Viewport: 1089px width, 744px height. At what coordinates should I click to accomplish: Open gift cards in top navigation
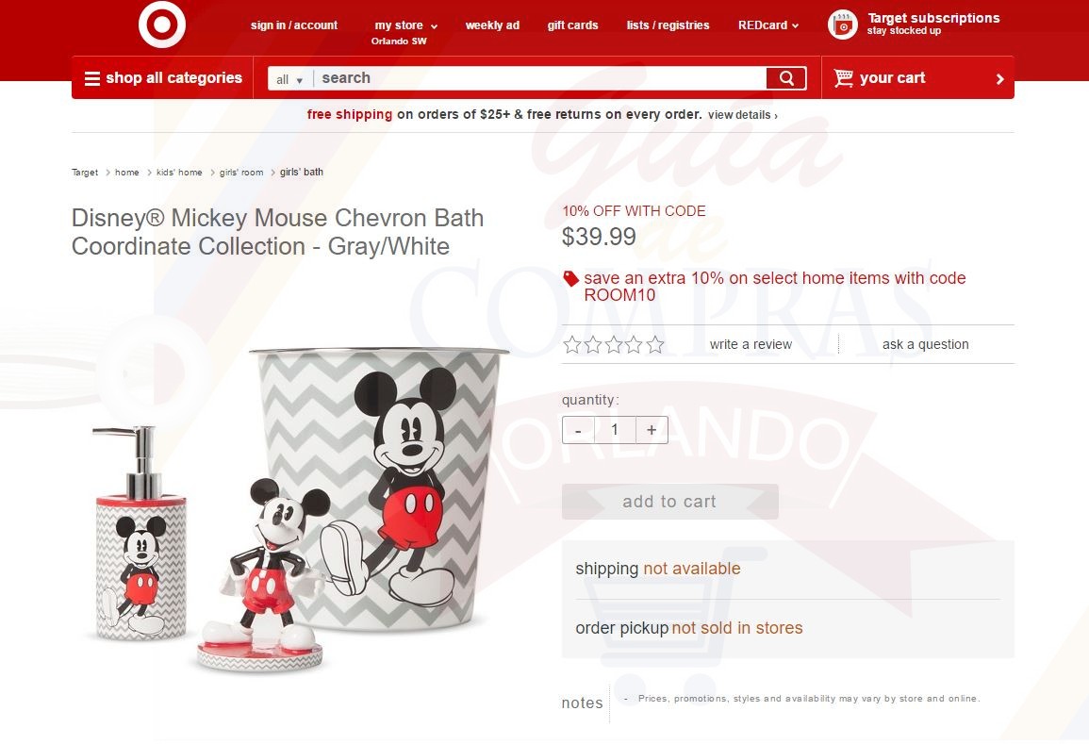pyautogui.click(x=572, y=25)
